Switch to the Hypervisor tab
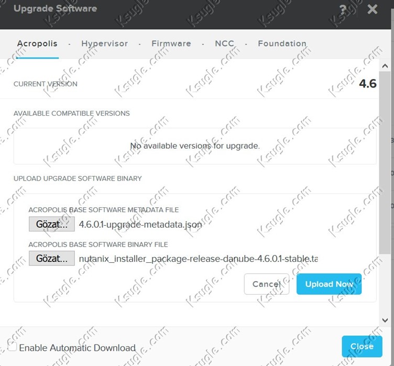 pyautogui.click(x=105, y=43)
